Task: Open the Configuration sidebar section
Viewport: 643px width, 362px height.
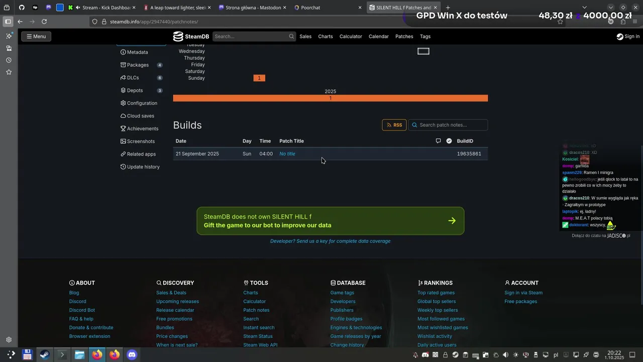Action: pyautogui.click(x=141, y=103)
